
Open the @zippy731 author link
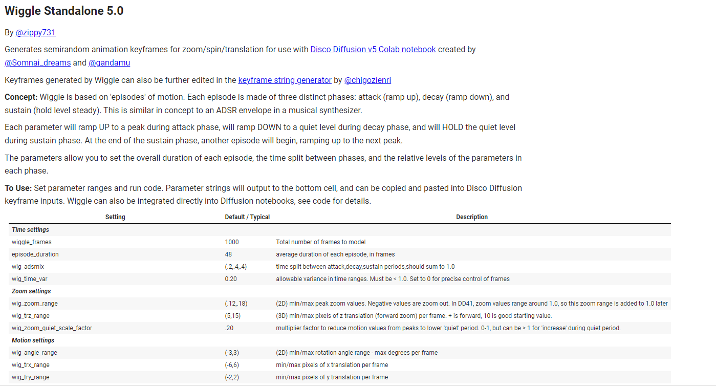coord(35,32)
